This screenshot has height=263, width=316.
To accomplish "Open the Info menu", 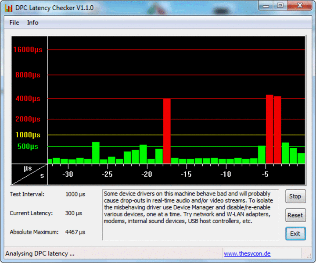I will click(32, 22).
